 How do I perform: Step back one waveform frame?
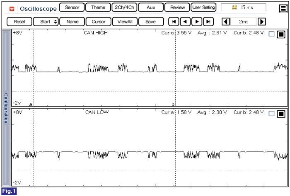185,22
